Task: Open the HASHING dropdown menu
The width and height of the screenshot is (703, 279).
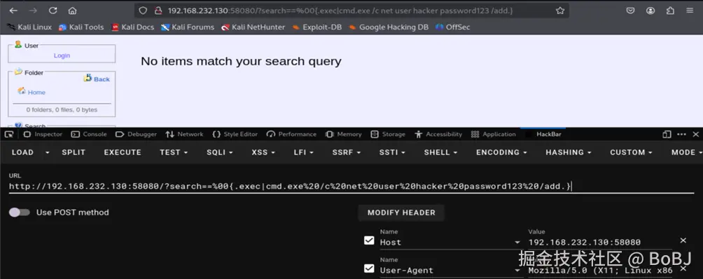Action: (568, 153)
